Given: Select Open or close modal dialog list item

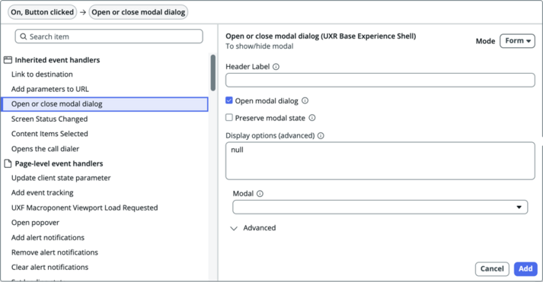Looking at the screenshot, I should point(105,104).
